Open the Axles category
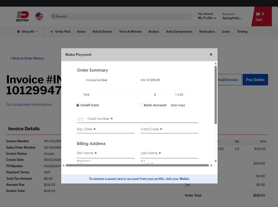The width and height of the screenshot is (278, 207). point(81,32)
